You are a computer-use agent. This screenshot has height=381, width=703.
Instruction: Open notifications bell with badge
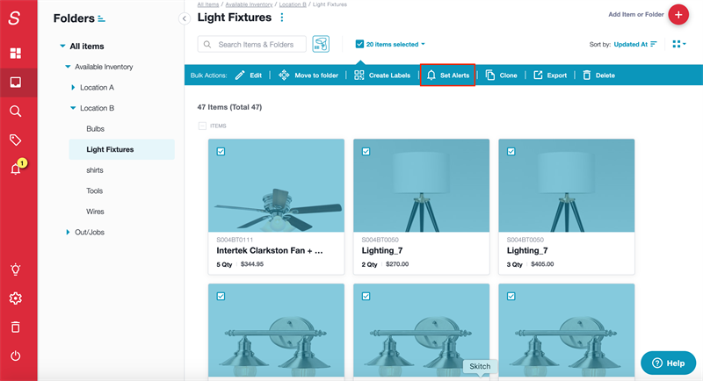[16, 169]
